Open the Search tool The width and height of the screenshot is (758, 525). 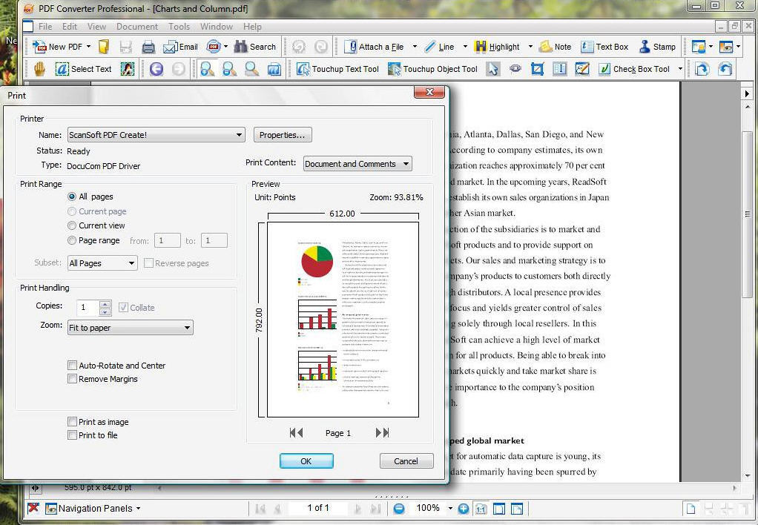(x=255, y=46)
